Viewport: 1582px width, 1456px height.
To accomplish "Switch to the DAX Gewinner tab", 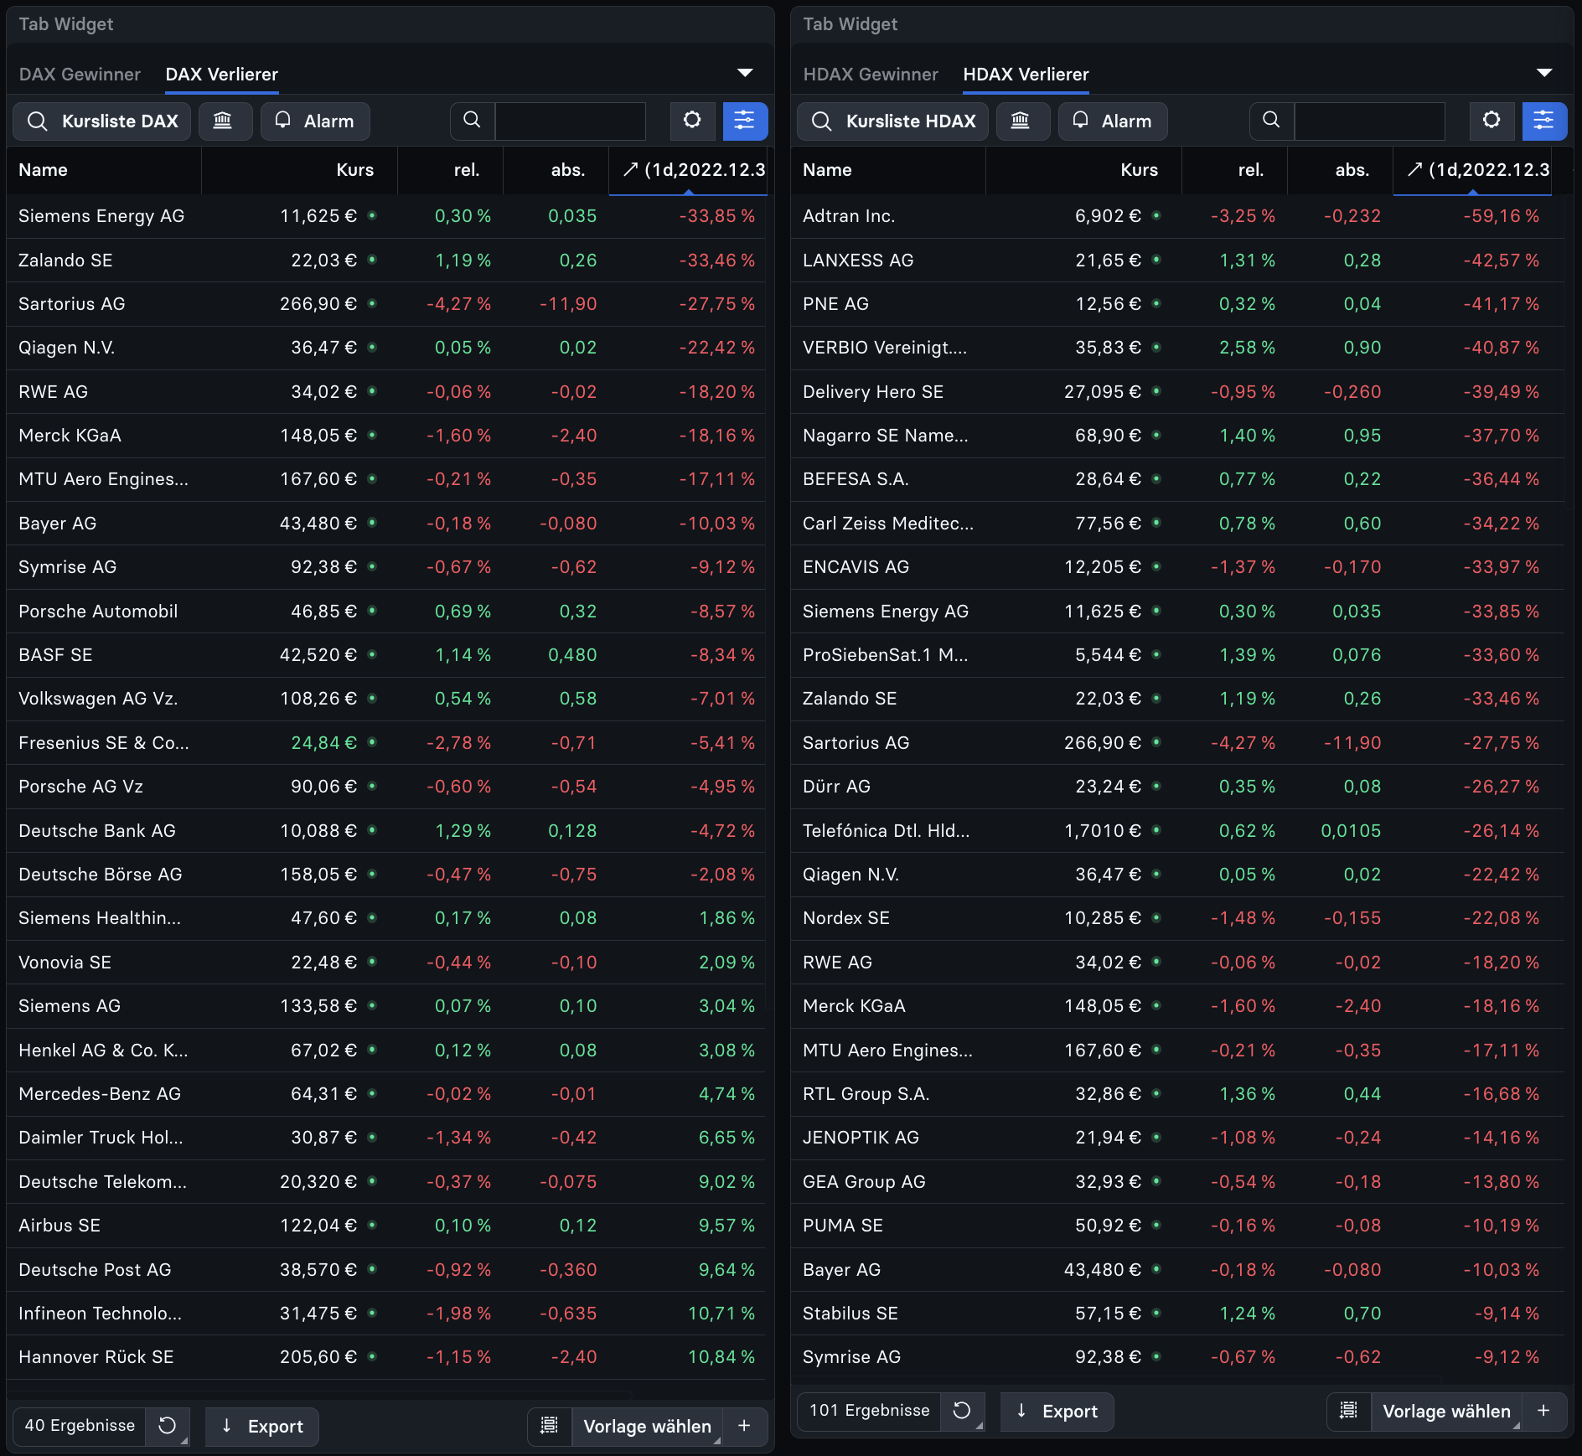I will (80, 74).
